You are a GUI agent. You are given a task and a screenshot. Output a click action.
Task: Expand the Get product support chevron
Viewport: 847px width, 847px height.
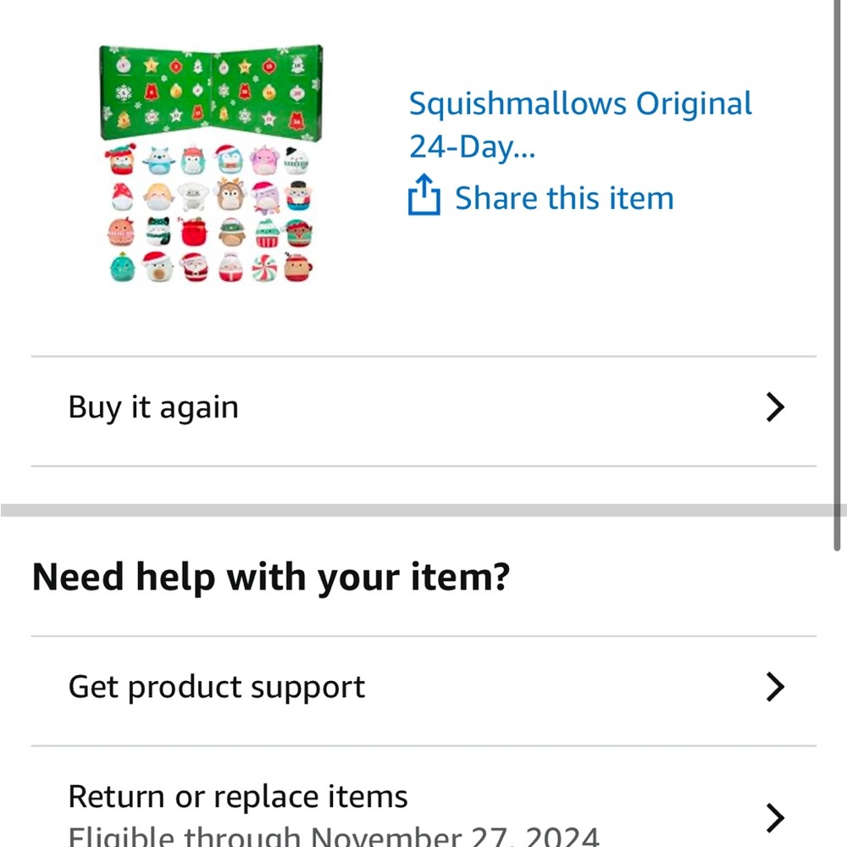tap(775, 687)
